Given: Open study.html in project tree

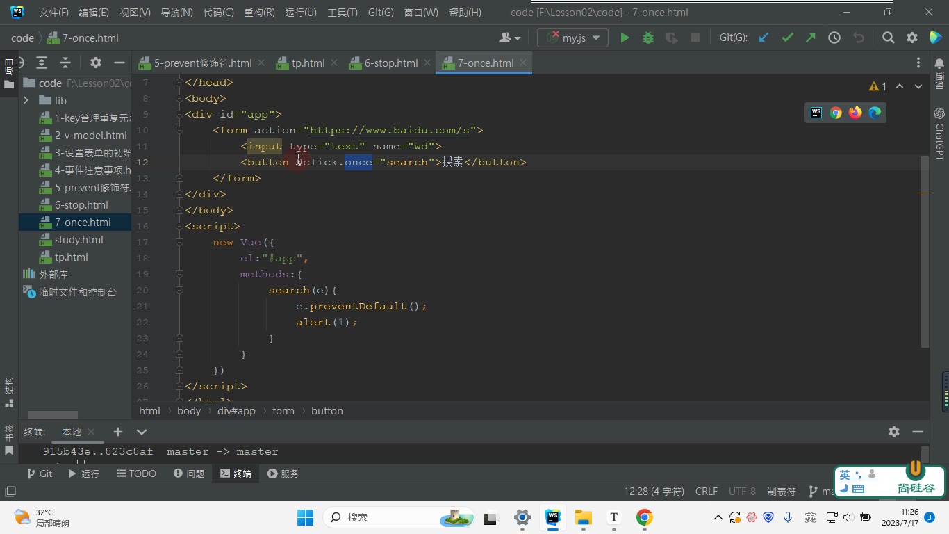Looking at the screenshot, I should tap(79, 240).
